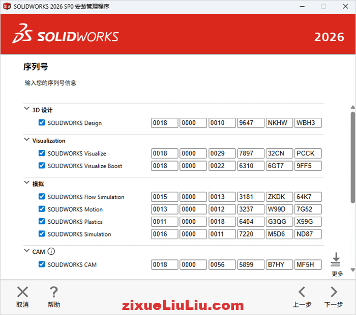
Task: Click Motion serial field 7G52
Action: click(308, 209)
